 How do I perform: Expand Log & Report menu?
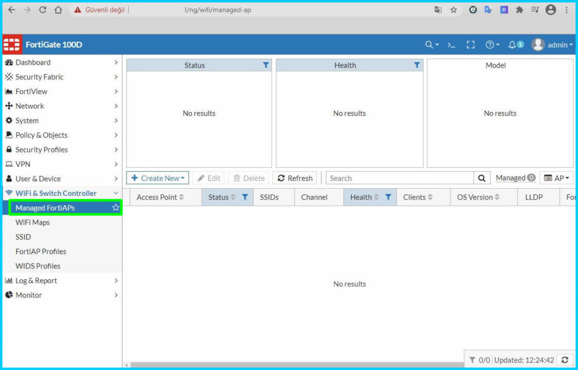pyautogui.click(x=62, y=280)
